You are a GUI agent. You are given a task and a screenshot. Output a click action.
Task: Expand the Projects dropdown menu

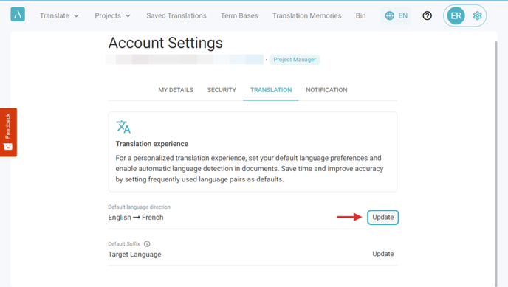pos(112,15)
